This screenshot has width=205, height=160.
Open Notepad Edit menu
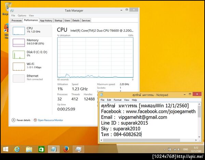tap(109, 100)
